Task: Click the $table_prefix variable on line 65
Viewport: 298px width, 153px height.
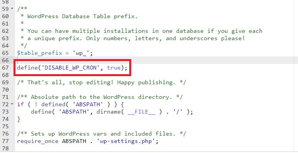Action: tap(39, 53)
